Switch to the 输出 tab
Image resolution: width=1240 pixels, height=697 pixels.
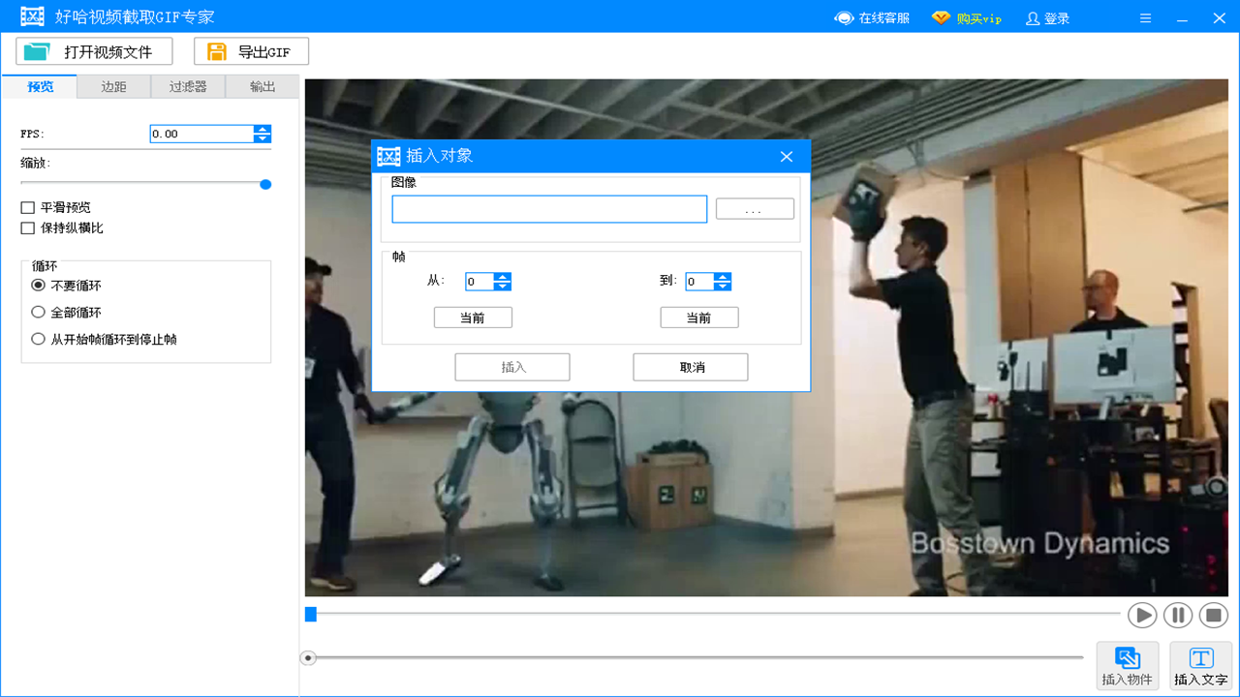(263, 86)
